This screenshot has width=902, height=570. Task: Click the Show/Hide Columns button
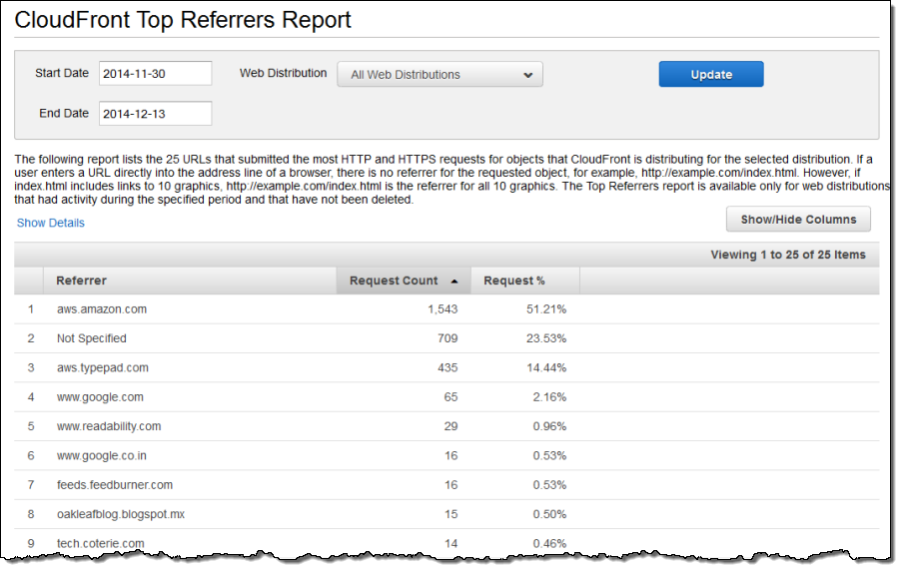tap(797, 220)
